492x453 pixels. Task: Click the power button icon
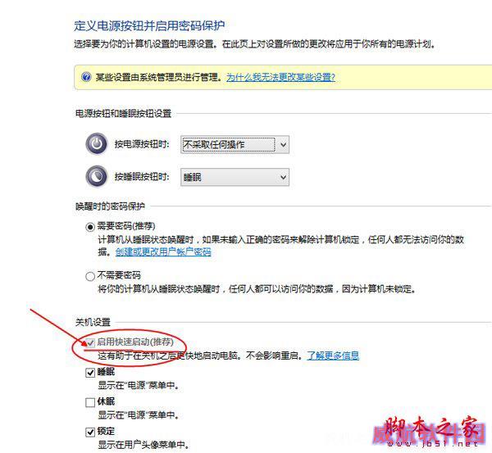[x=97, y=144]
